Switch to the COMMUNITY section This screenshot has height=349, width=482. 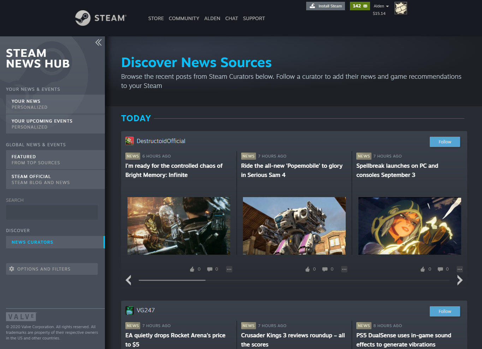tap(184, 18)
